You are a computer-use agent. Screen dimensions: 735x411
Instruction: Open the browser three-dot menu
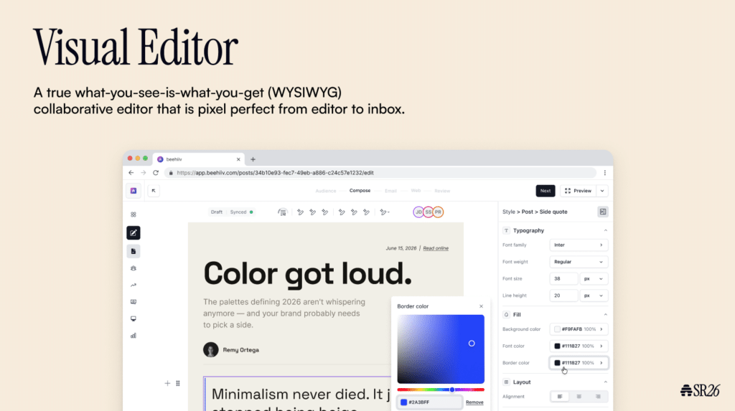click(604, 173)
